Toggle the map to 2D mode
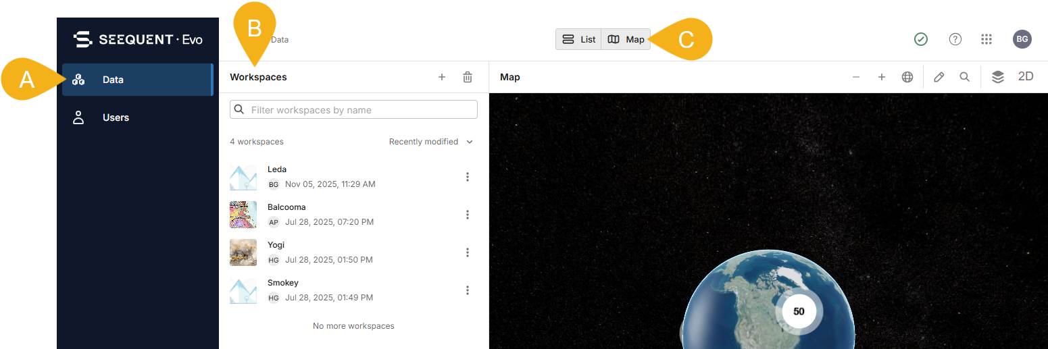This screenshot has width=1048, height=349. pyautogui.click(x=1026, y=77)
